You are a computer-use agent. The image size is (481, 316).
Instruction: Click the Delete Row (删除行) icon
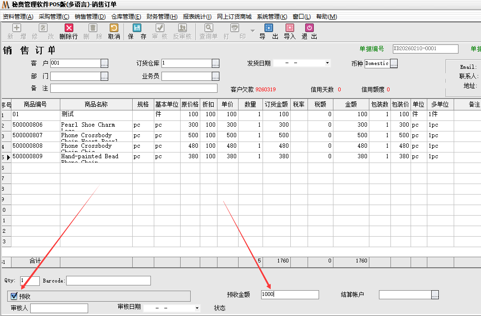coord(69,28)
